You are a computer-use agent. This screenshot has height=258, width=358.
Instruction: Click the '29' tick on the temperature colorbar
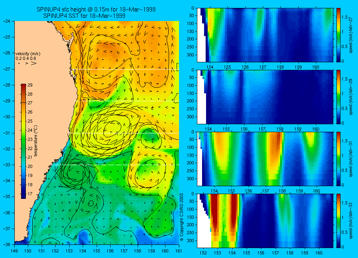[30, 85]
